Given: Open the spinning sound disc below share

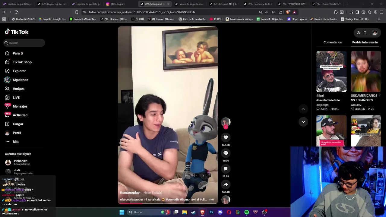Looking at the screenshot, I should coord(226,200).
